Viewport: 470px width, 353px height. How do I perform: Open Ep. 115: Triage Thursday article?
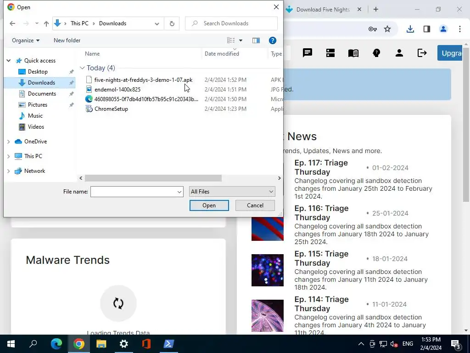click(x=321, y=258)
